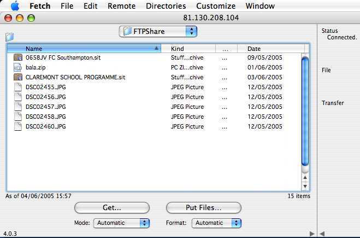This screenshot has height=238, width=360.
Task: Select the file name DSC02455.JPG
Action: pos(46,87)
